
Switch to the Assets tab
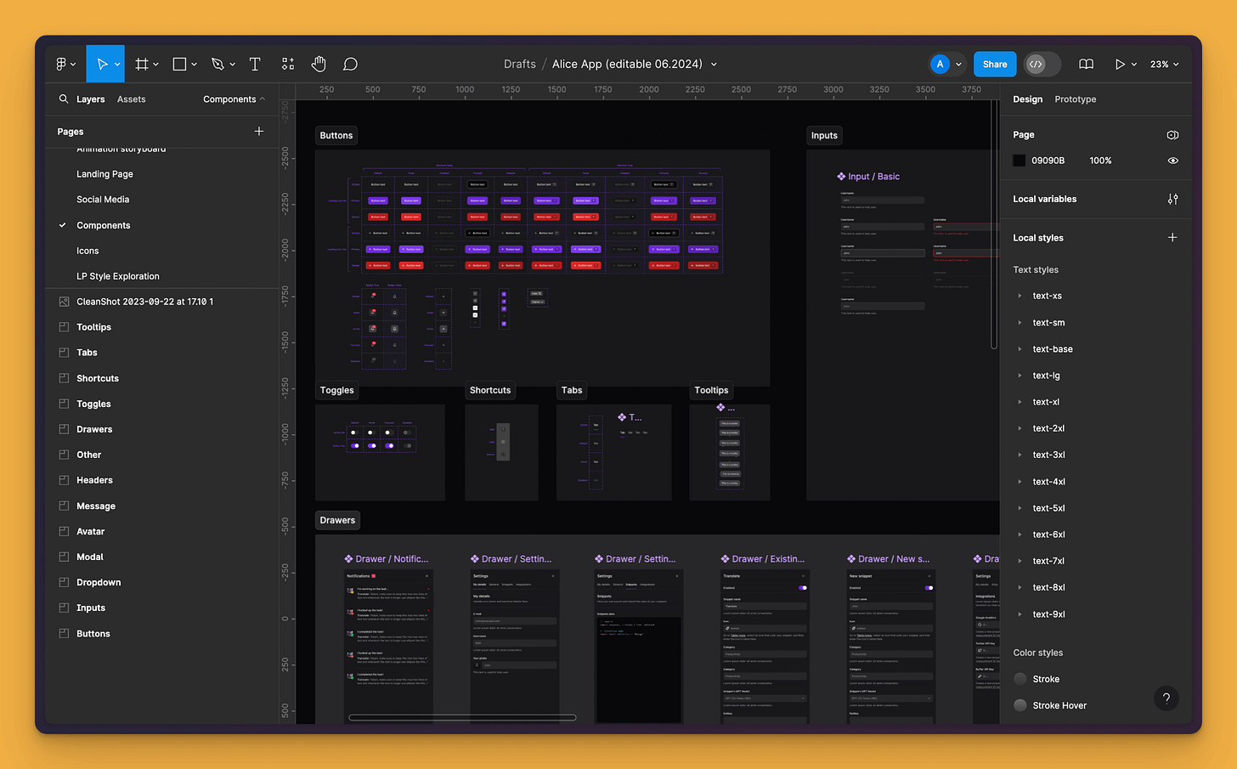point(131,99)
